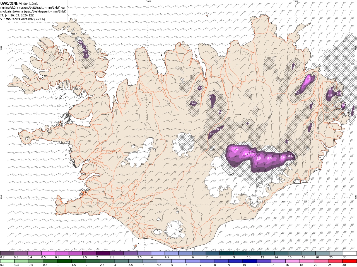Click the 0.6 snowfall value label
The height and width of the screenshot is (267, 357).
[x=283, y=157]
